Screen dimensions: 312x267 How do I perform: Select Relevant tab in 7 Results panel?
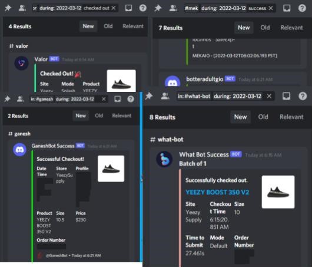[291, 28]
